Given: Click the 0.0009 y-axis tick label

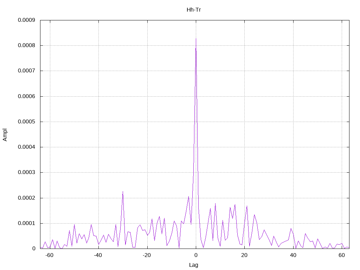Looking at the screenshot, I should 27,20.
